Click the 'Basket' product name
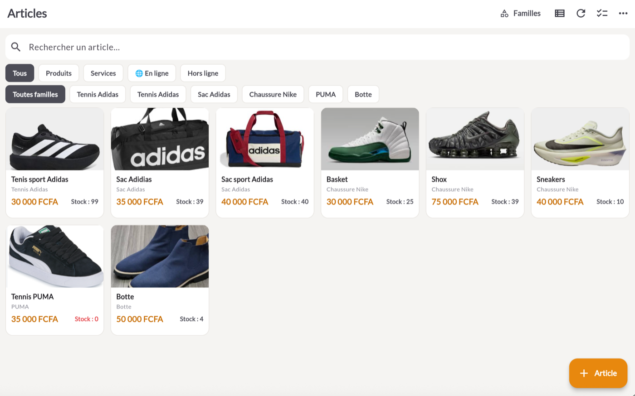Screen dimensions: 635x396 (337, 179)
